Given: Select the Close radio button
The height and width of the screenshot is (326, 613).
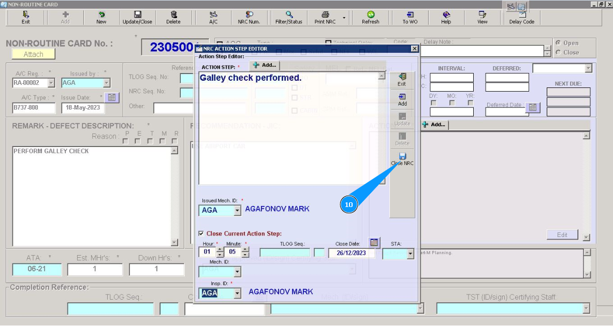Looking at the screenshot, I should pyautogui.click(x=558, y=52).
